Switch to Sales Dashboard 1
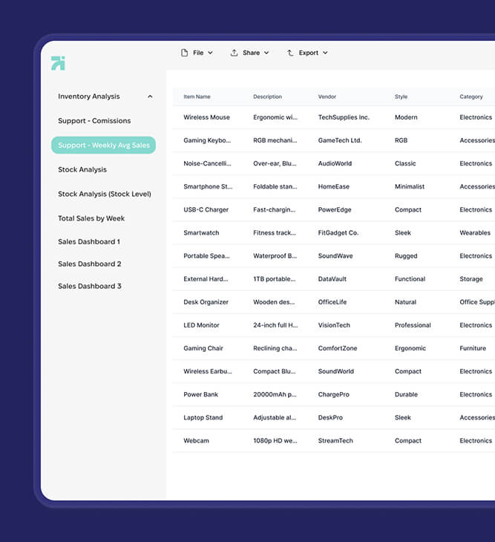 click(x=89, y=242)
